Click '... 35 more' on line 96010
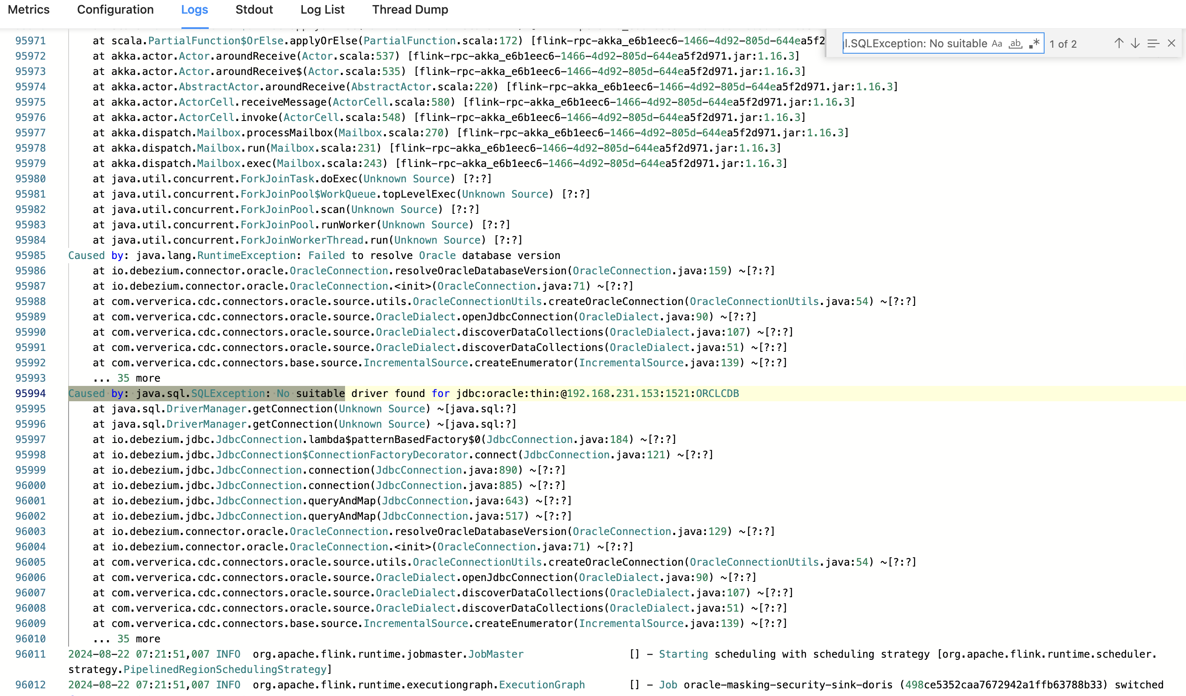Viewport: 1186px width, 696px height. [126, 638]
